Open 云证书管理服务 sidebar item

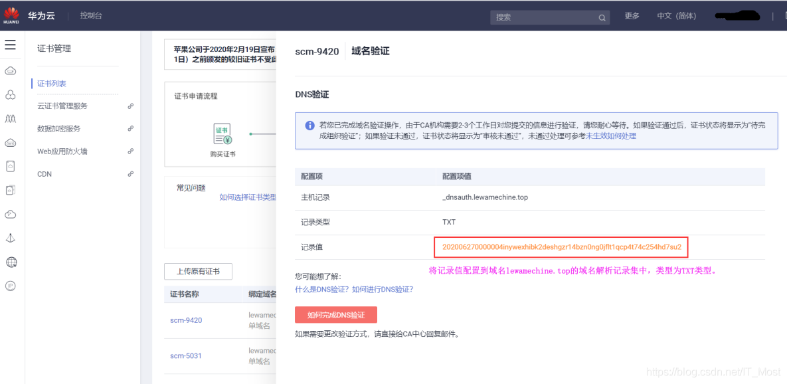[x=62, y=106]
